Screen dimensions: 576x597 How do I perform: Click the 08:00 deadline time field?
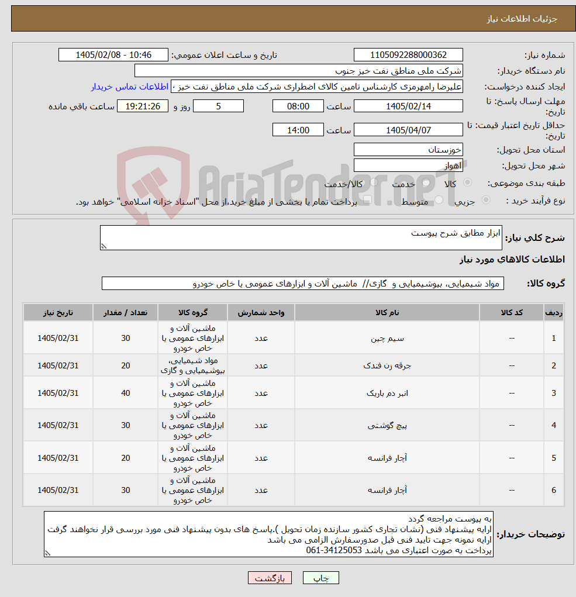298,106
